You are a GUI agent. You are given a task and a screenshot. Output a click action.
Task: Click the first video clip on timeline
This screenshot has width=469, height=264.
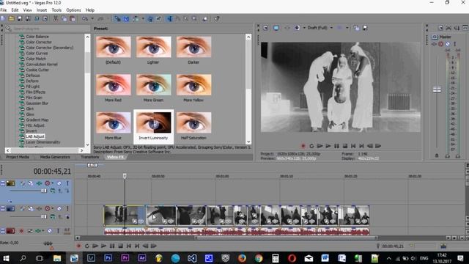coord(125,215)
